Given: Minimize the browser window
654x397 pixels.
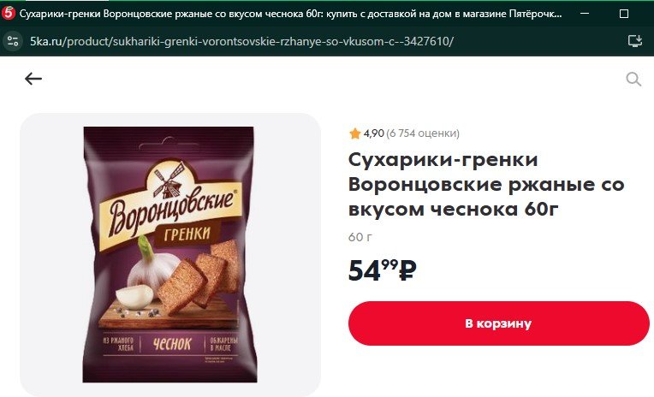Looking at the screenshot, I should tap(585, 14).
